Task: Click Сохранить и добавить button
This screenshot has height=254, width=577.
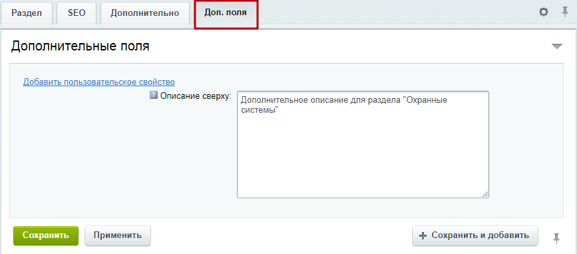Action: [475, 235]
